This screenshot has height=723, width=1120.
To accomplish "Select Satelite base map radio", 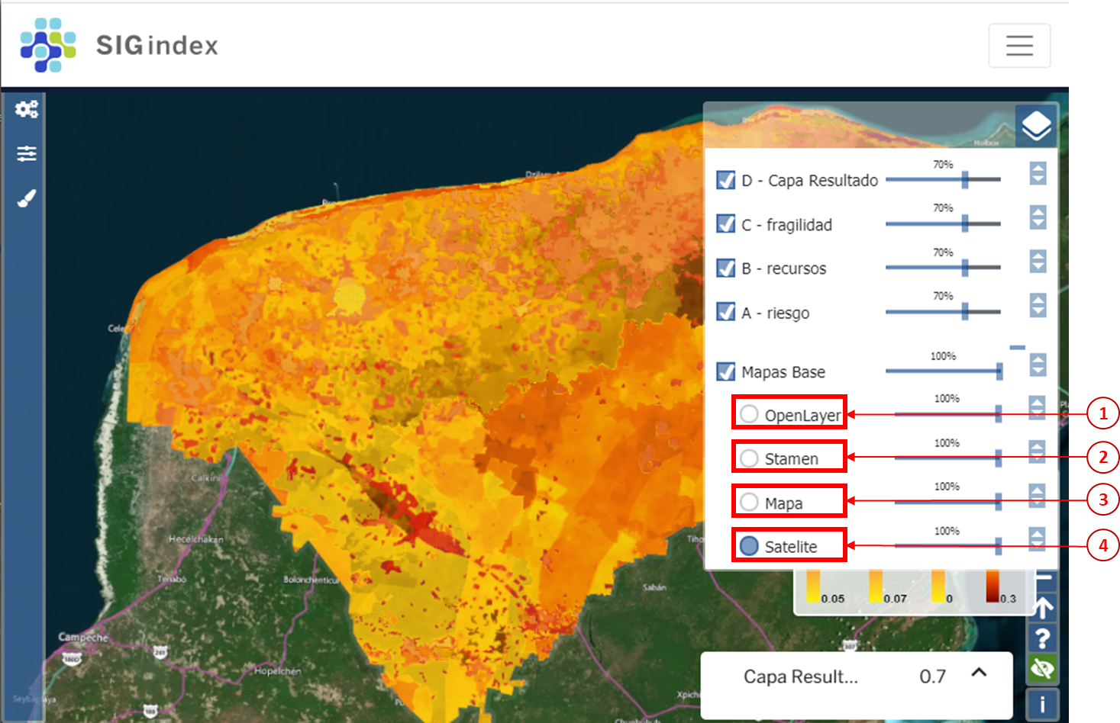I will coord(750,546).
